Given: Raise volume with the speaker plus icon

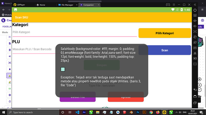Looking at the screenshot, I should click(195, 21).
